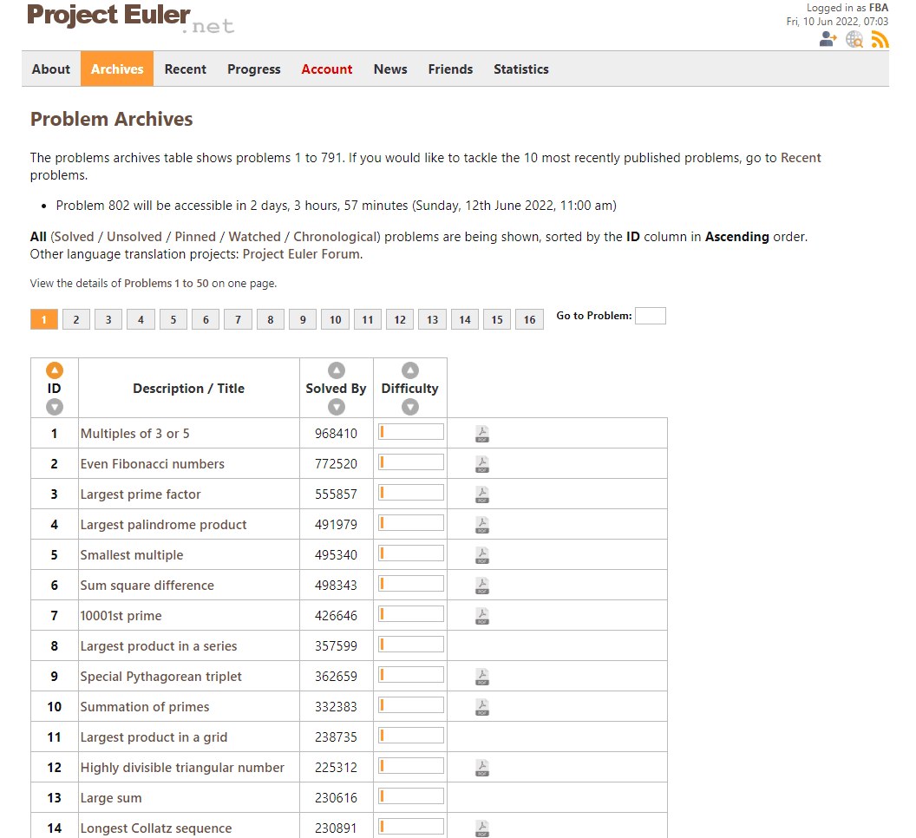Click solved count 238735
The image size is (916, 838).
336,737
